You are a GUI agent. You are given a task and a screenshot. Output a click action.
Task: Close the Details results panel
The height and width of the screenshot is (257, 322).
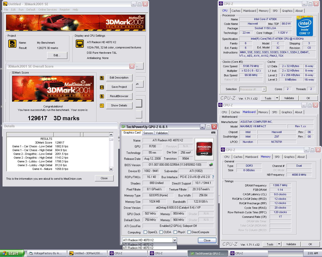(104, 178)
